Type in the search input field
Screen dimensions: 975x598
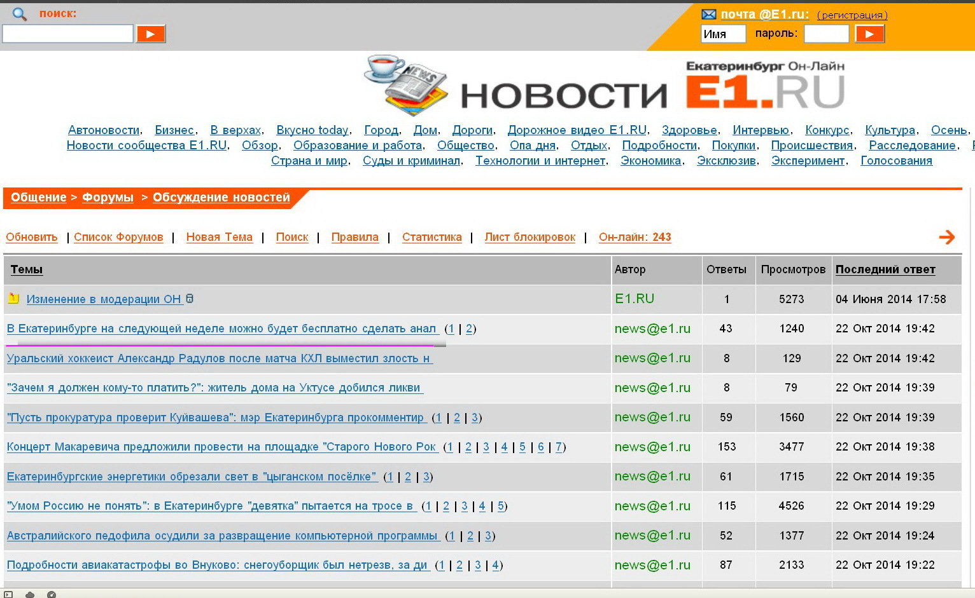pos(67,34)
